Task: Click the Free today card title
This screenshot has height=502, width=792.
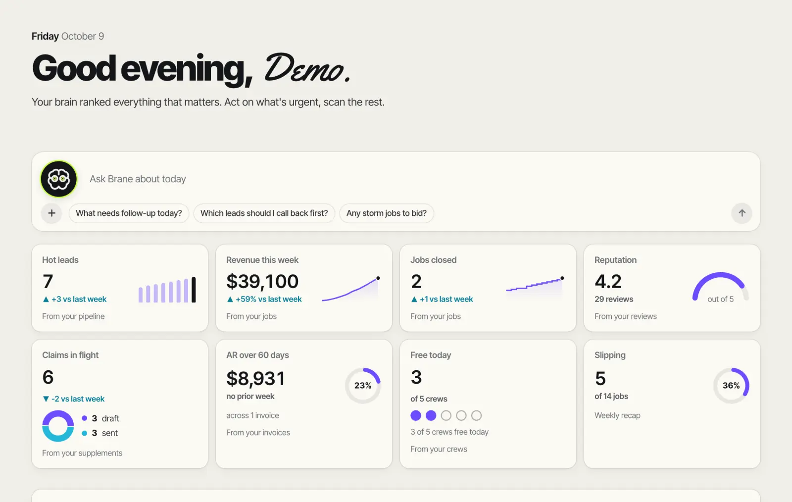Action: click(431, 355)
